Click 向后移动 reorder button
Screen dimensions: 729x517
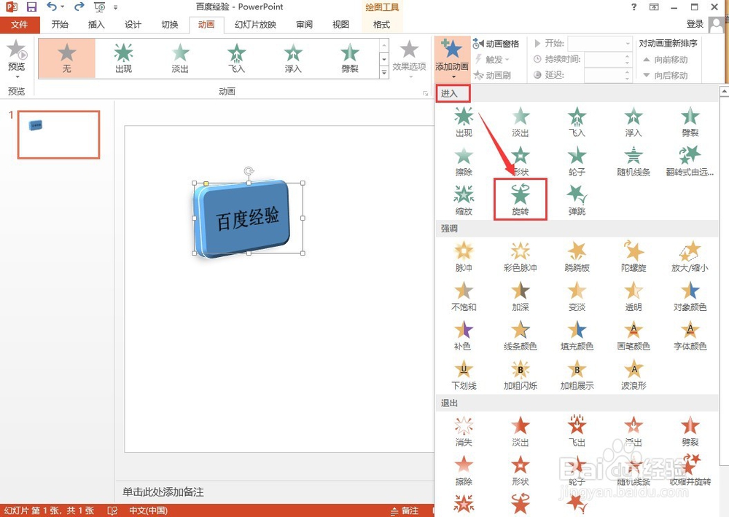(x=666, y=75)
